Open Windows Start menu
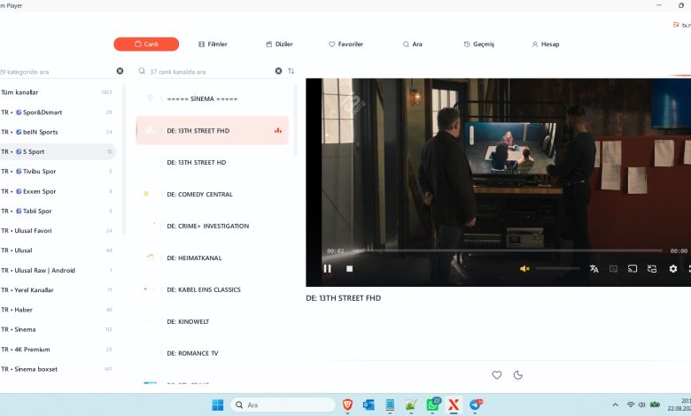This screenshot has height=416, width=691. pyautogui.click(x=218, y=405)
